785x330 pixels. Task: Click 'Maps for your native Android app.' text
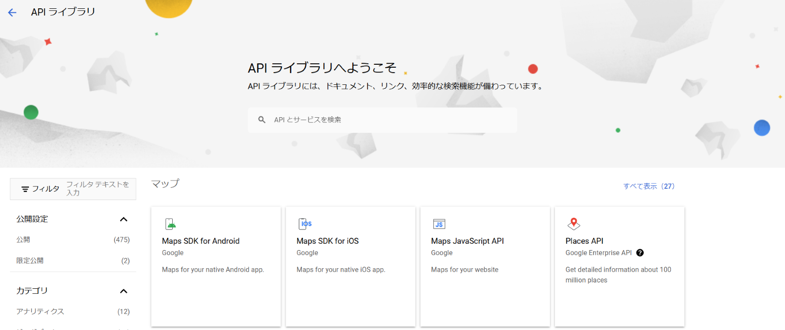coord(213,270)
